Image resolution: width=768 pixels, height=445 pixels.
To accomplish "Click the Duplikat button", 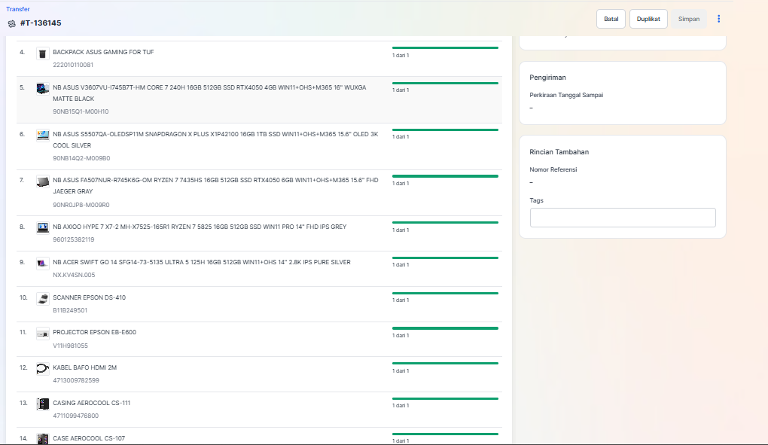I will click(648, 19).
